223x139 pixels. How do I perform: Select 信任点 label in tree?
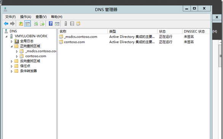pos(25,66)
